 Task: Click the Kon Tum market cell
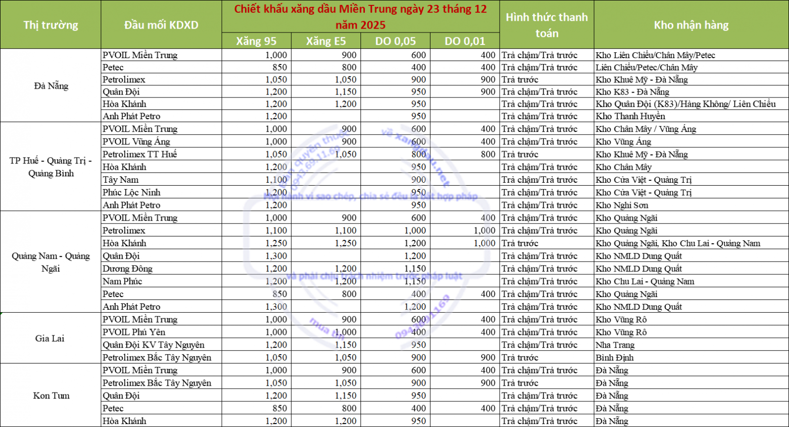pyautogui.click(x=51, y=395)
